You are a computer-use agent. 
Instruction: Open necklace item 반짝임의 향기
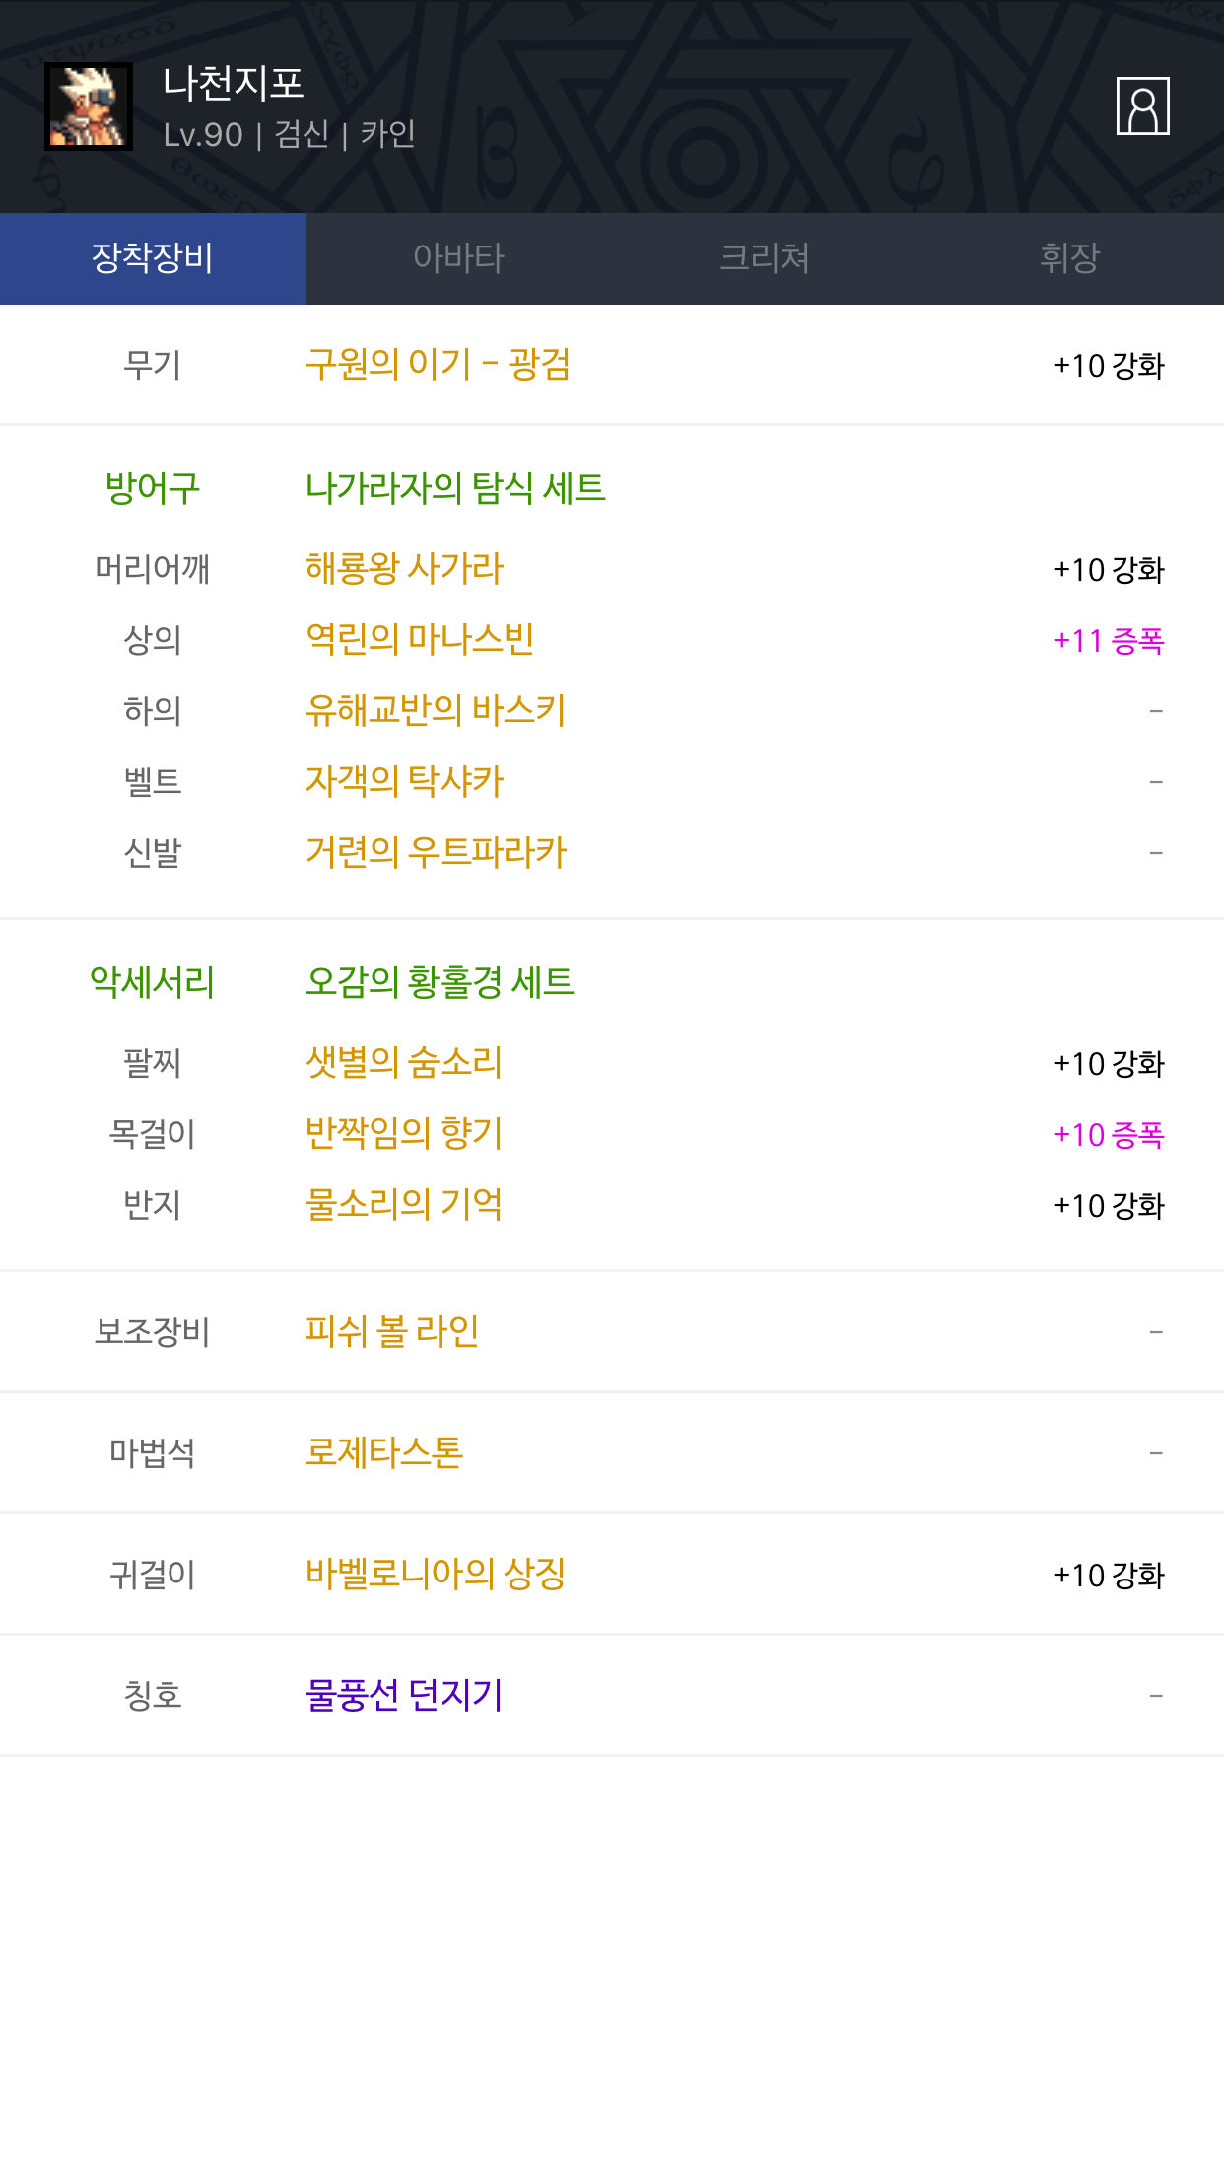click(404, 1134)
